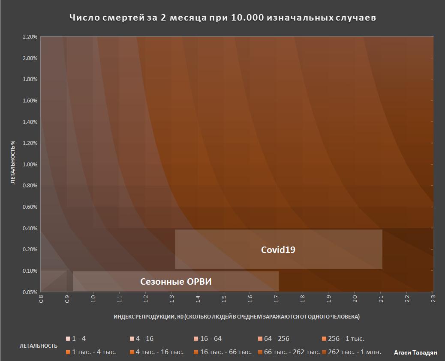The height and width of the screenshot is (361, 445).
Task: Select the '4 - 16' legend swatch
Action: pyautogui.click(x=132, y=339)
